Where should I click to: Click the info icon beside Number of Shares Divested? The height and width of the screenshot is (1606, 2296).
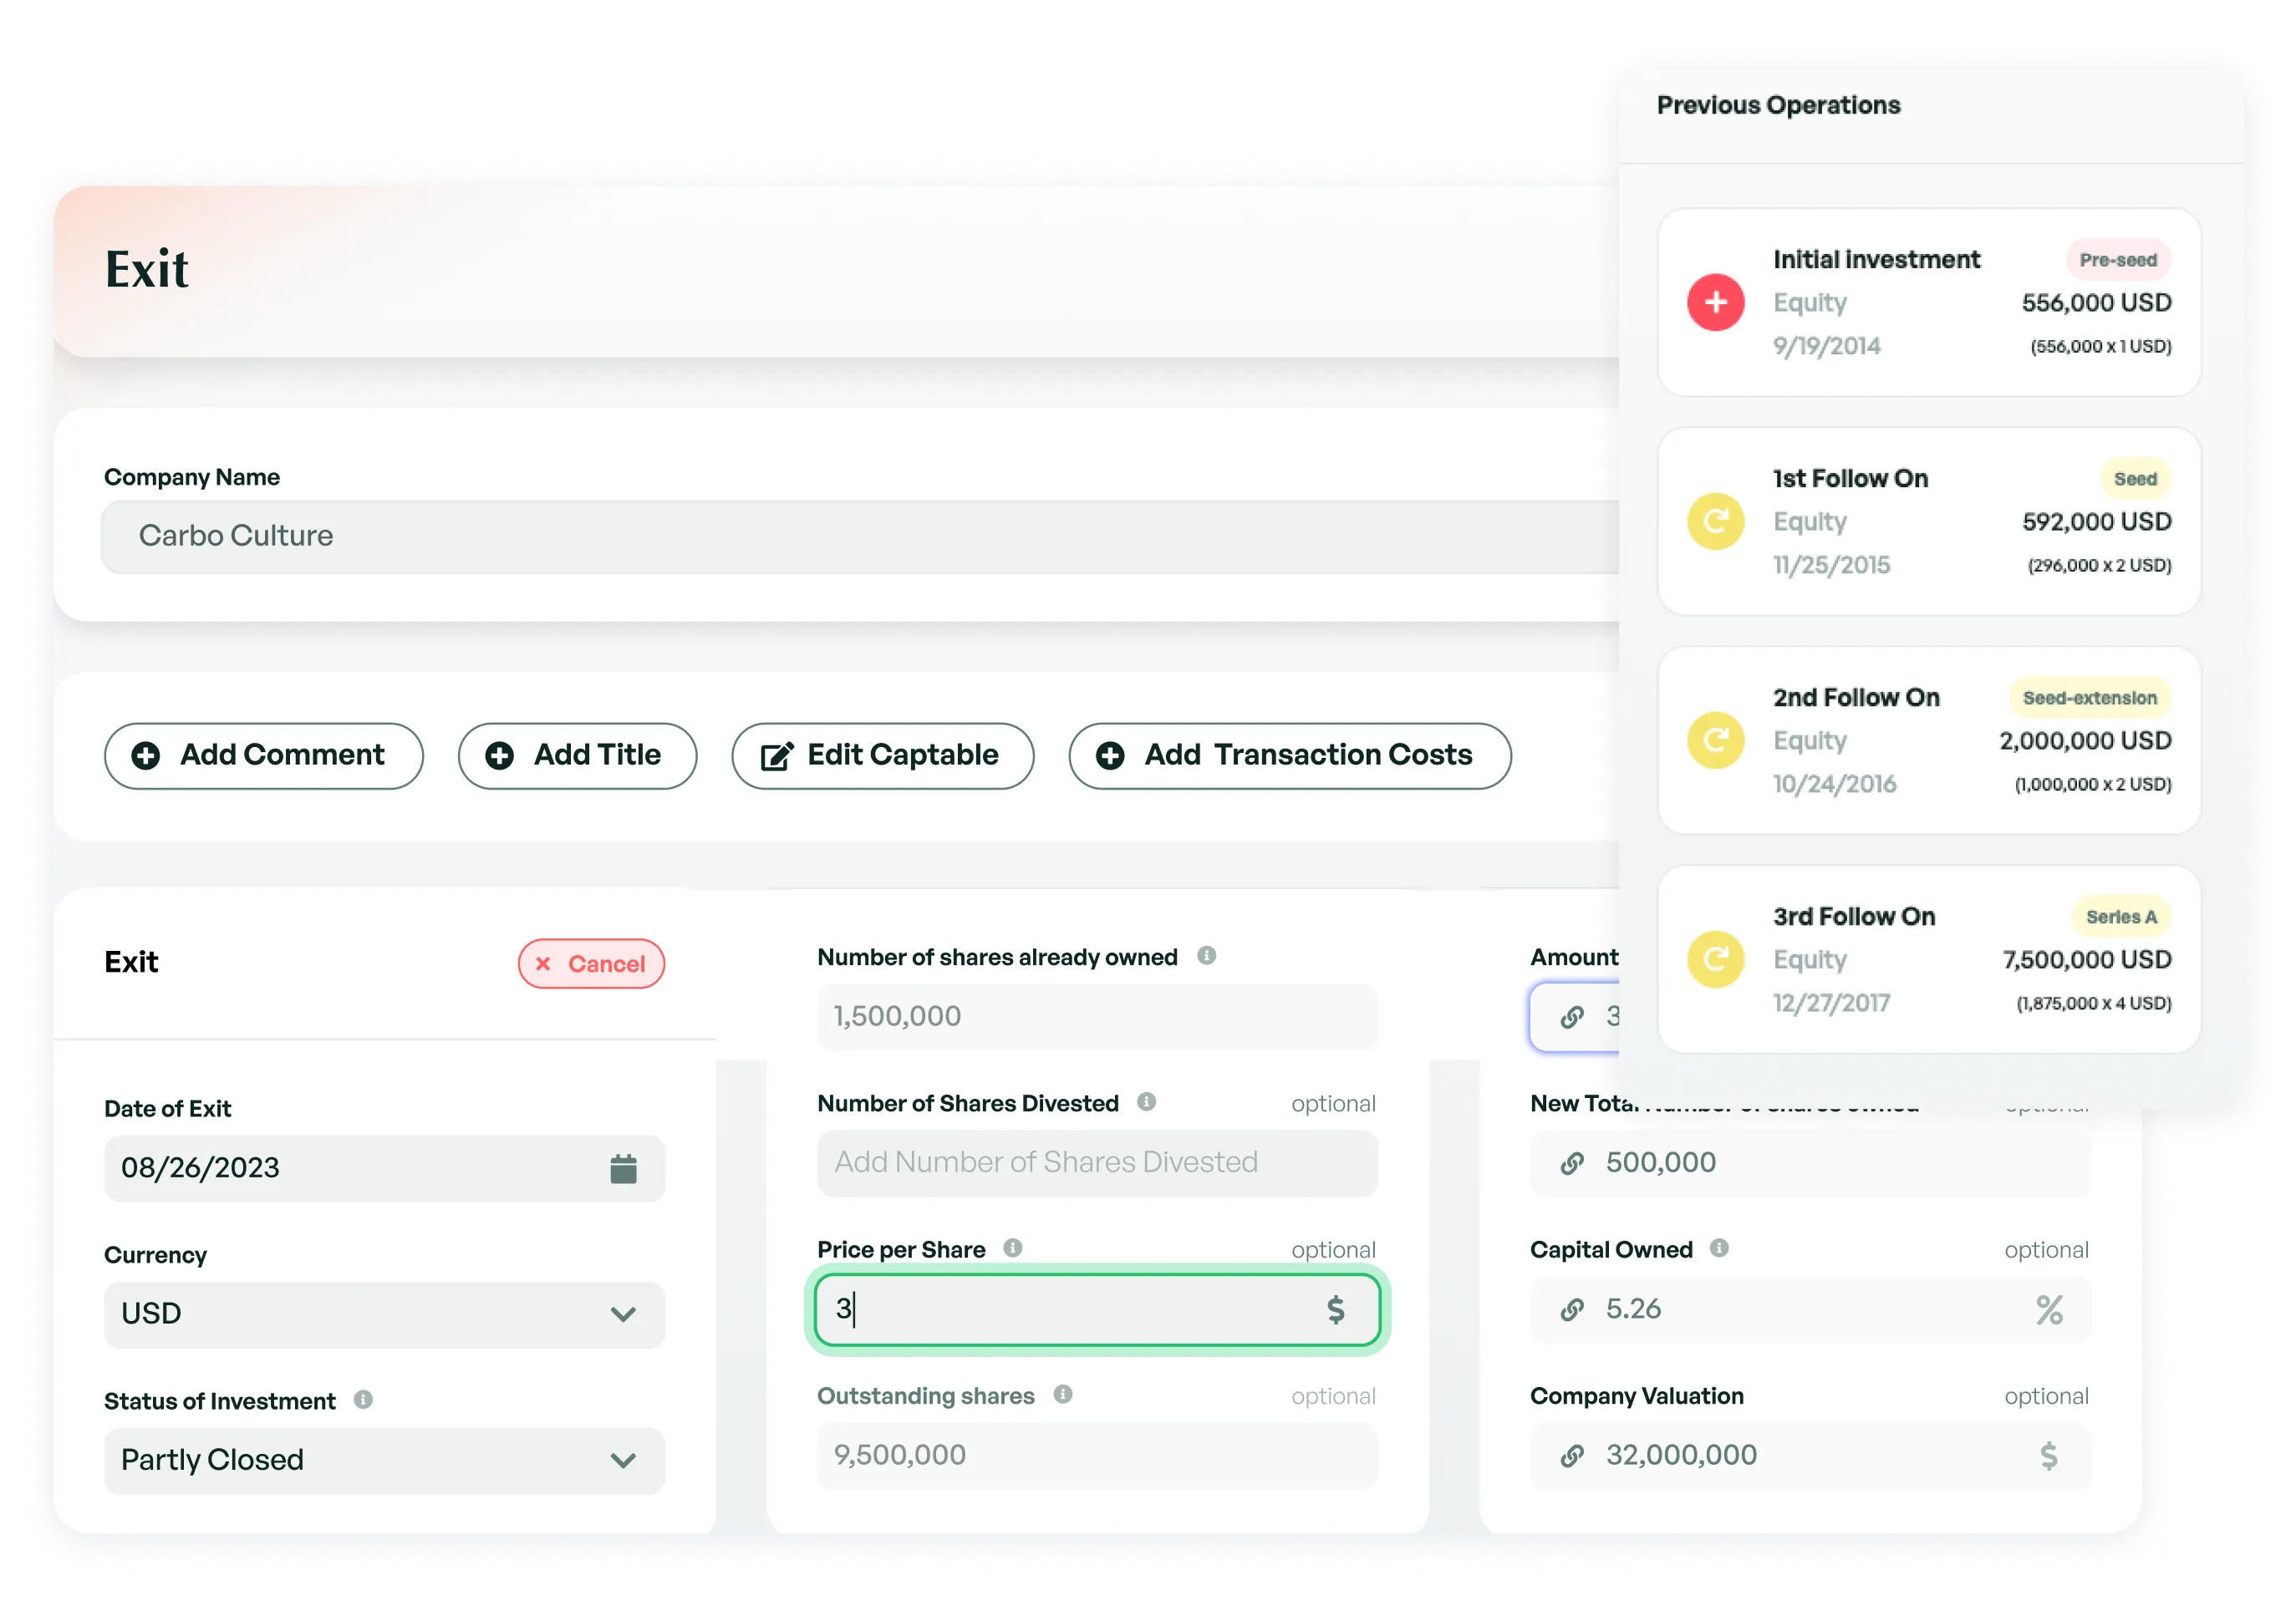[x=1146, y=1102]
